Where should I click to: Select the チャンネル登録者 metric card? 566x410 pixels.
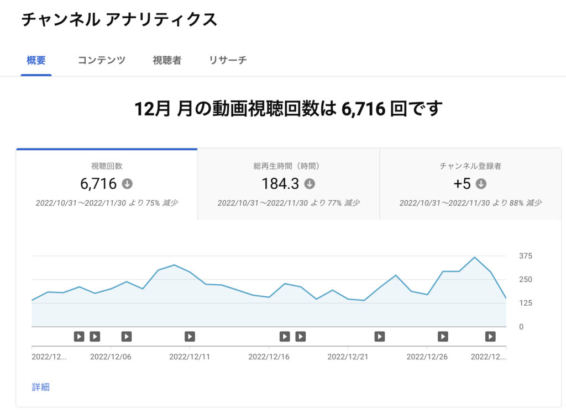[470, 184]
